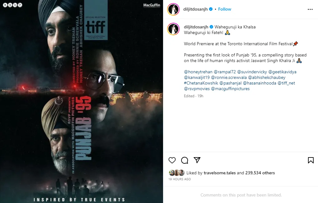Like the post with the heart icon
318x203 pixels.
(172, 160)
